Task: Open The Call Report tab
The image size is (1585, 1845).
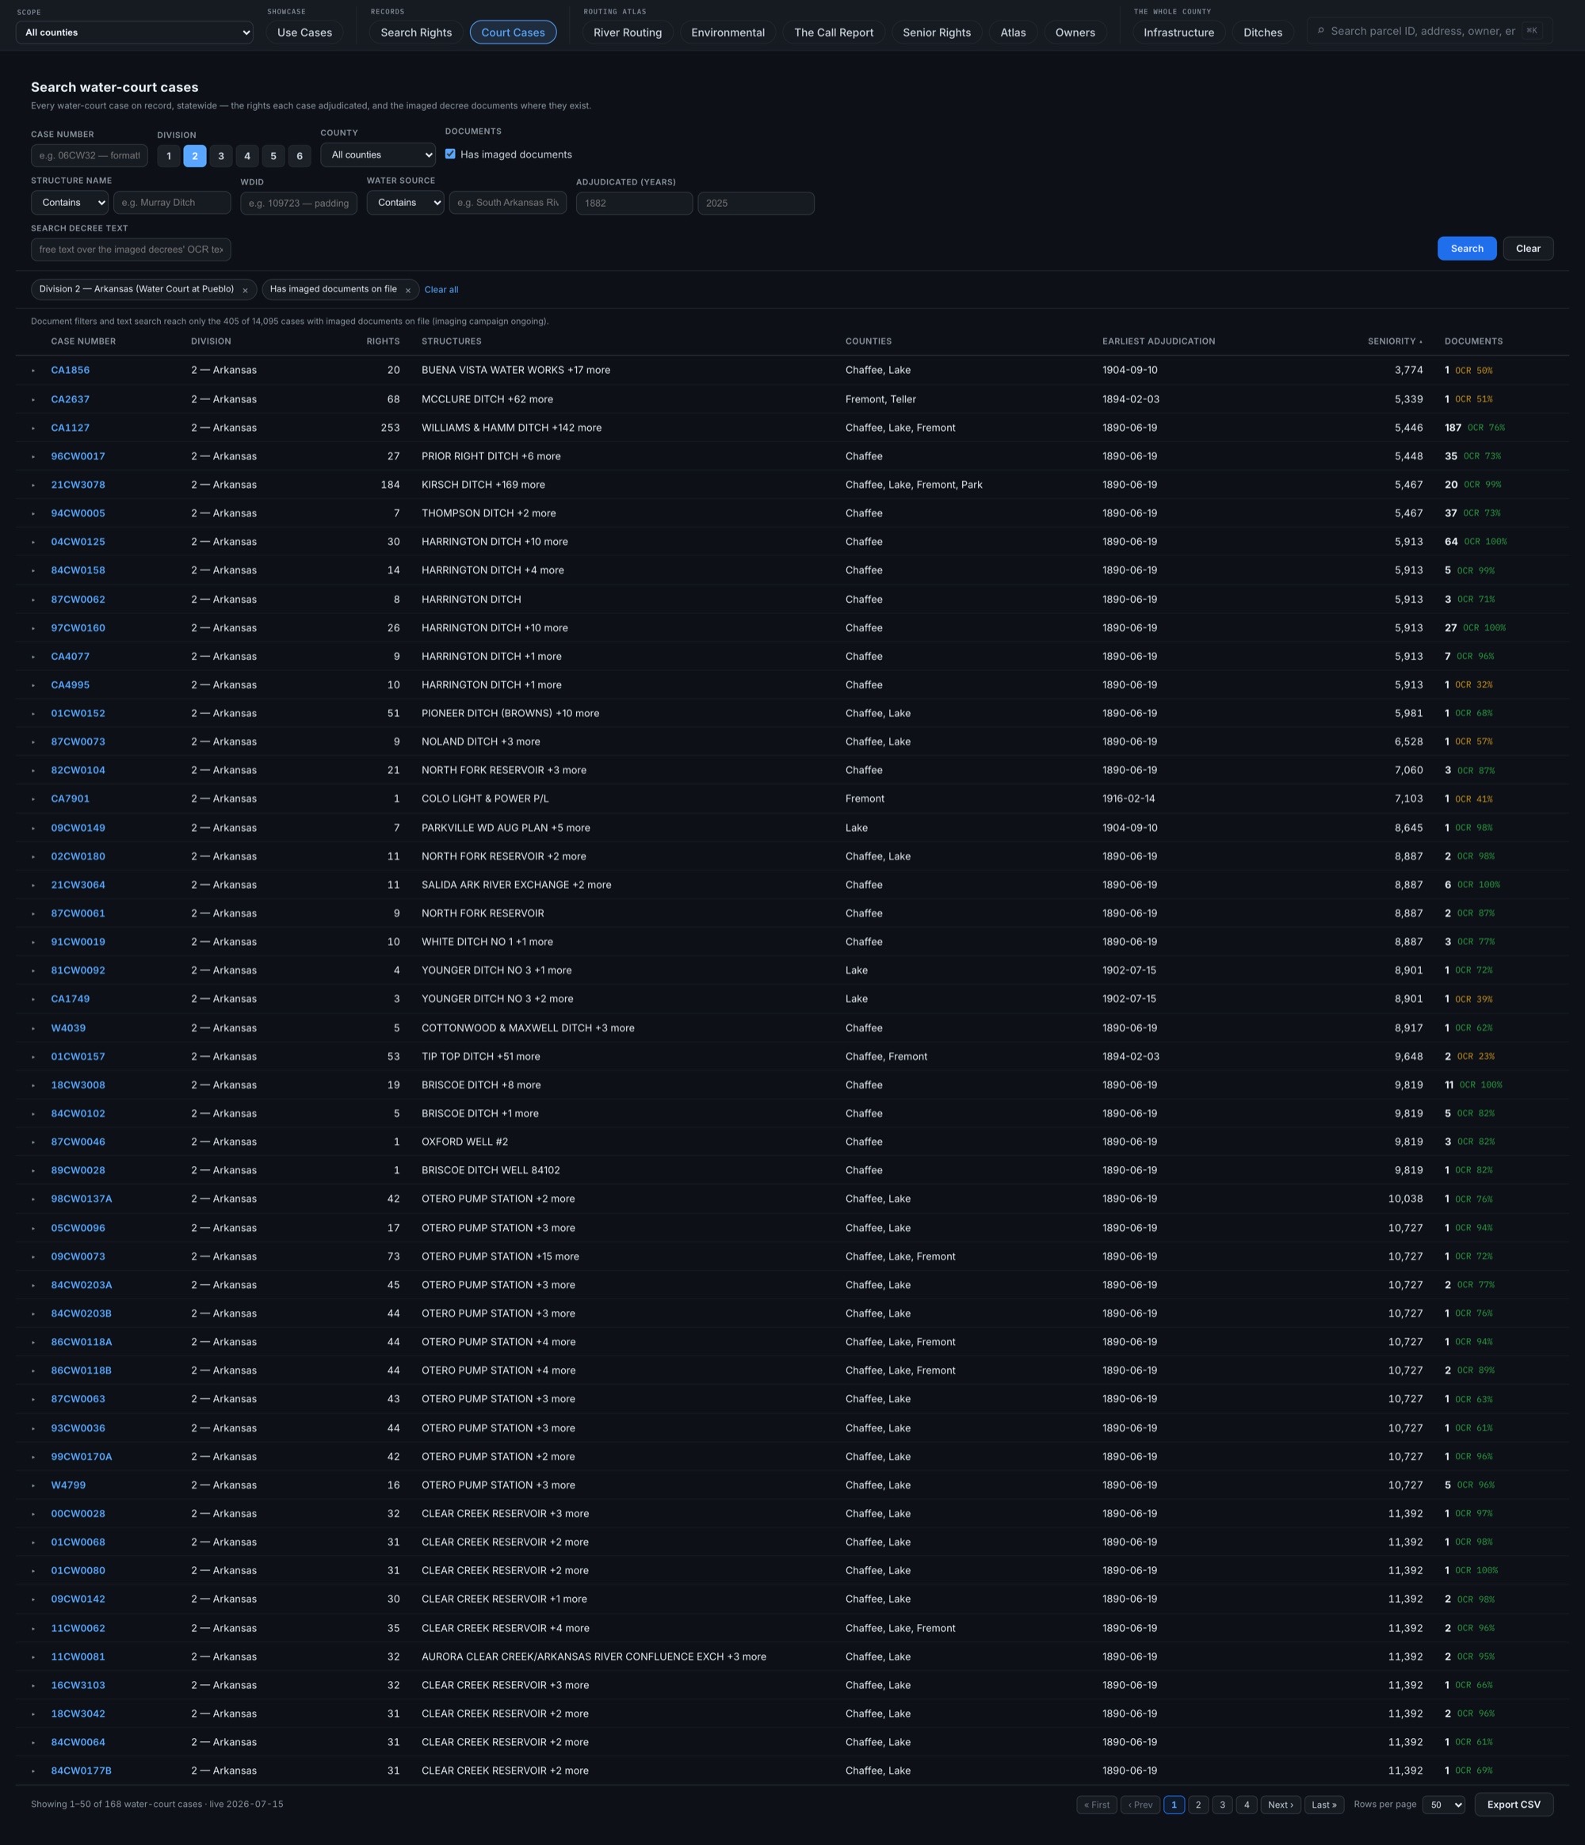Action: coord(834,33)
